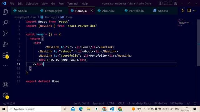Click Home symbol in the breadcrumb

click(68, 17)
